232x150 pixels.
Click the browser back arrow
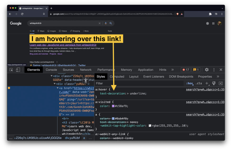point(10,14)
